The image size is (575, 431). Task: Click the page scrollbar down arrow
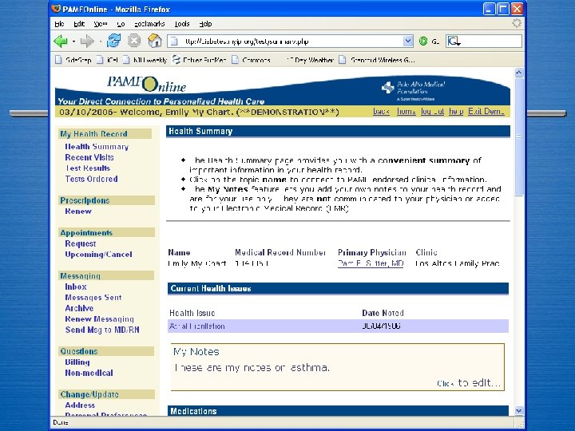518,411
